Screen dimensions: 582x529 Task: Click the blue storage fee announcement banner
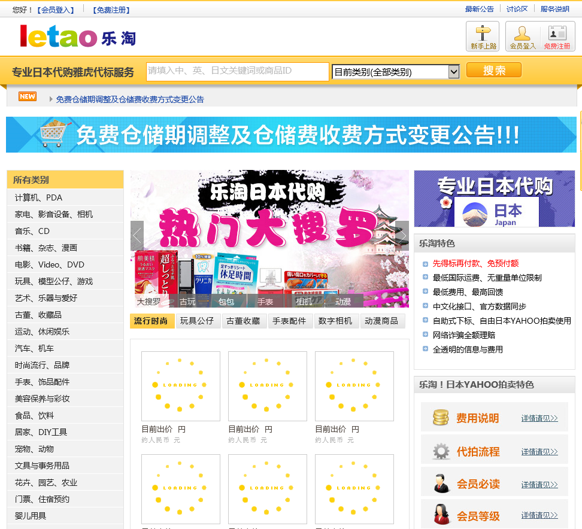tap(291, 135)
